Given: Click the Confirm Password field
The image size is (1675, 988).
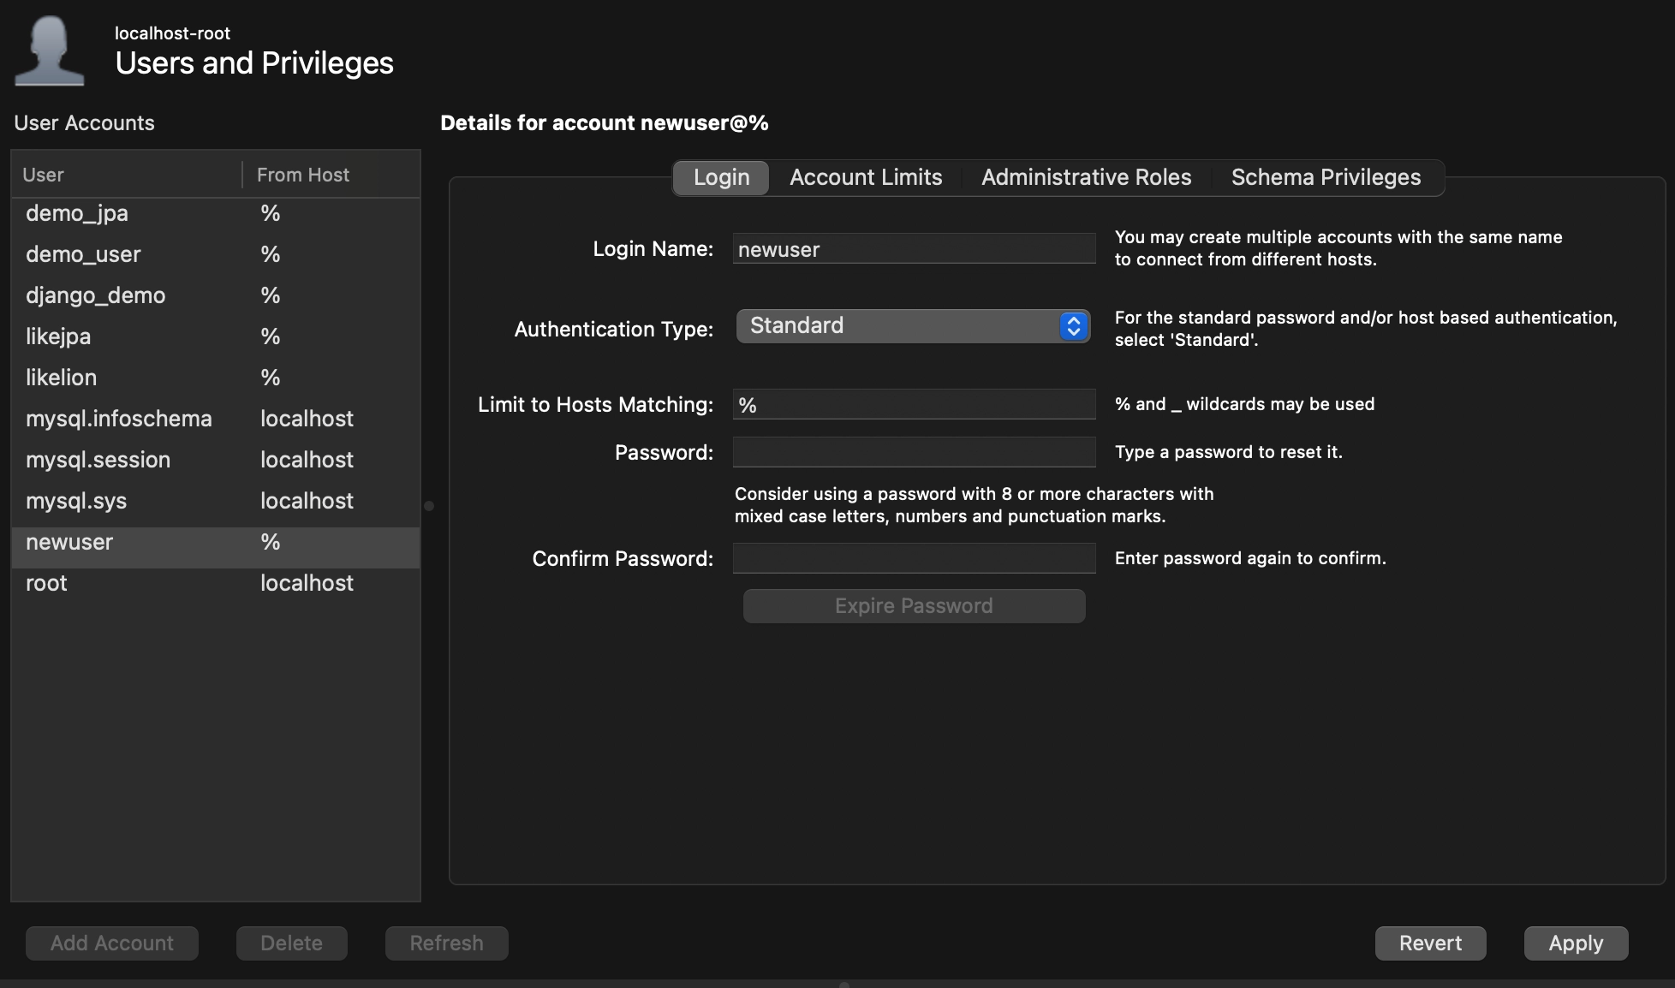Looking at the screenshot, I should click(x=913, y=558).
